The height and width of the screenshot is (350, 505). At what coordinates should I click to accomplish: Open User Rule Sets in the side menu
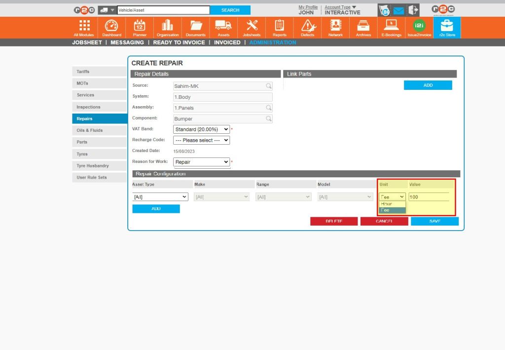tap(100, 177)
